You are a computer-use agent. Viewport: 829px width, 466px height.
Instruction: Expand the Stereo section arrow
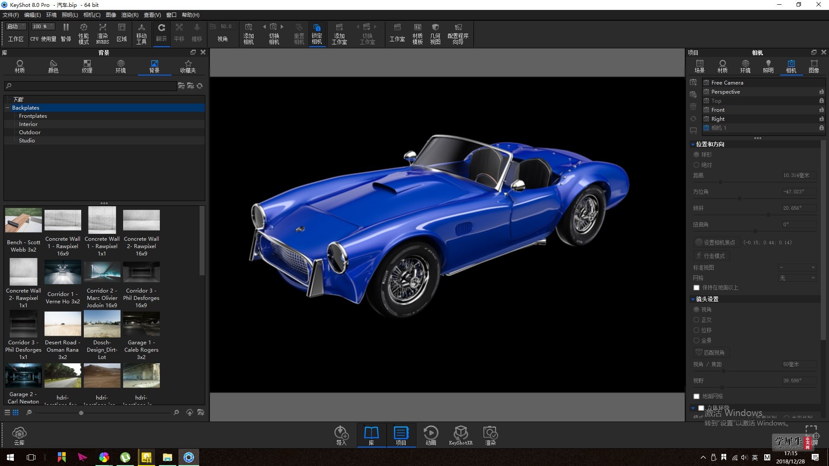point(693,408)
